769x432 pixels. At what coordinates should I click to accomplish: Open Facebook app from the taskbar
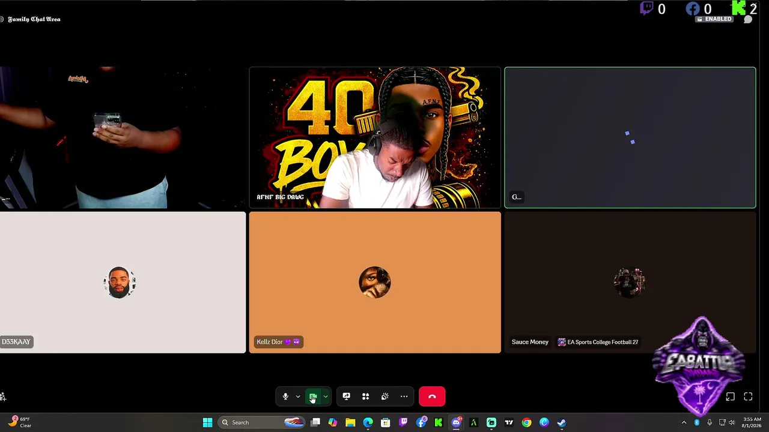(421, 422)
